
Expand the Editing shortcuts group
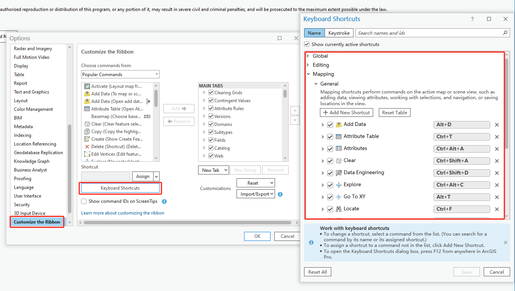(x=308, y=65)
